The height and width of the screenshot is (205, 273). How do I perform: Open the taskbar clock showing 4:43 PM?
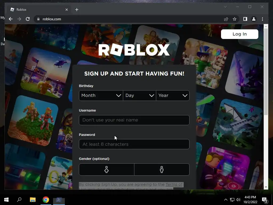(x=250, y=200)
